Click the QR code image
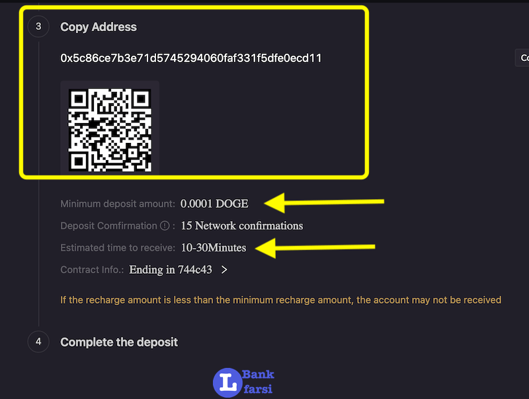The image size is (529, 399). (110, 130)
